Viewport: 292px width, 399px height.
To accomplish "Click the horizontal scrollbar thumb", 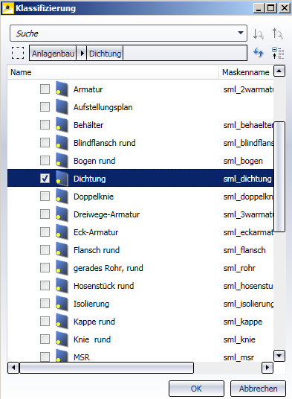I will tap(107, 368).
